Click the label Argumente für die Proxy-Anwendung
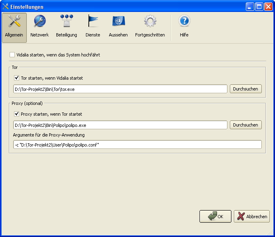This screenshot has height=237, width=275. (x=49, y=135)
